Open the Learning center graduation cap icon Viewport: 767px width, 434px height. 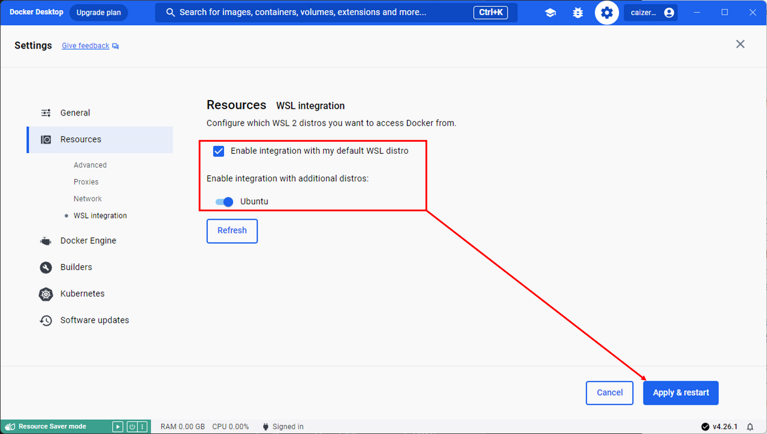(550, 13)
